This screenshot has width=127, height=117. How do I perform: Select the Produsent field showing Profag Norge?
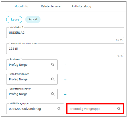tap(32, 65)
